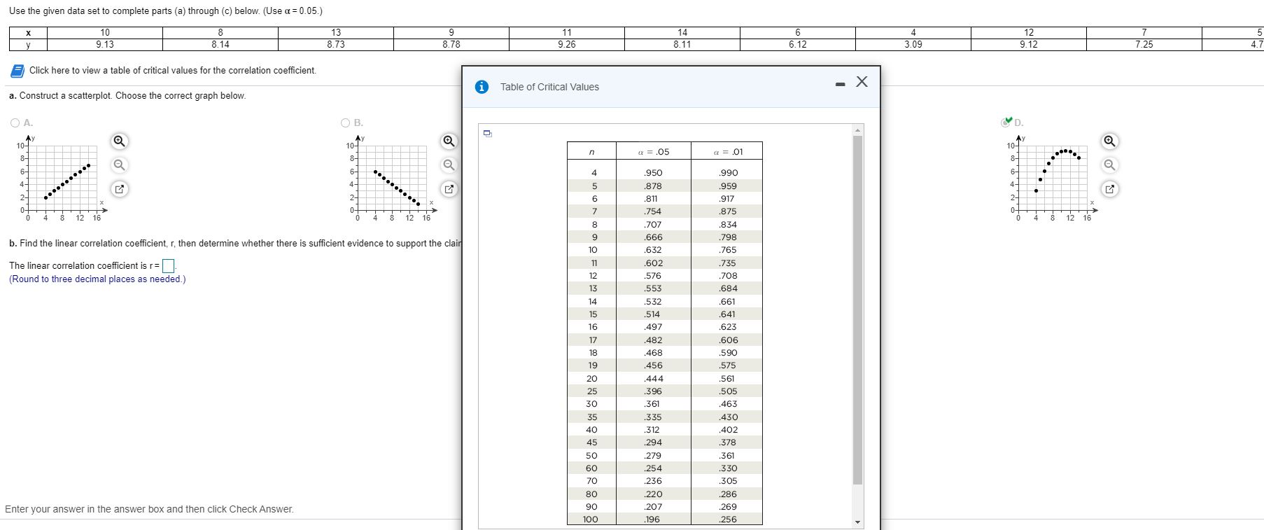Click the 'α = .05' column header
The image size is (1264, 530).
pyautogui.click(x=653, y=152)
